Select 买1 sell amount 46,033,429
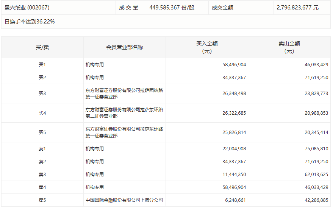Image resolution: width=333 pixels, height=209 pixels. click(316, 64)
